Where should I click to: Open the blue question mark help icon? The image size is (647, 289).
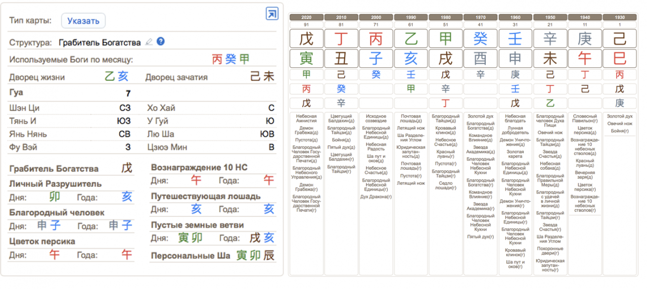tap(161, 41)
